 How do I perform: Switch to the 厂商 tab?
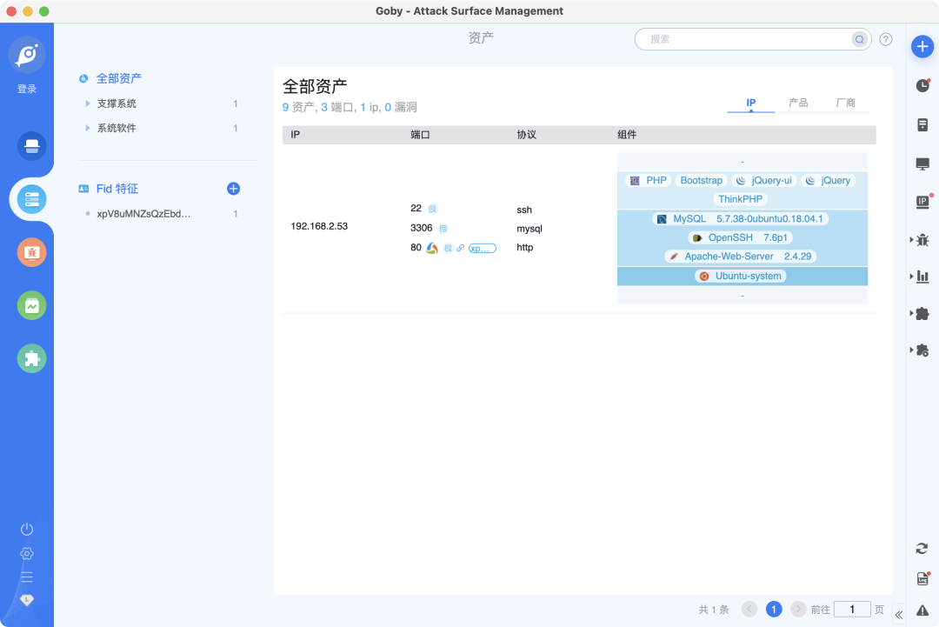(x=847, y=103)
